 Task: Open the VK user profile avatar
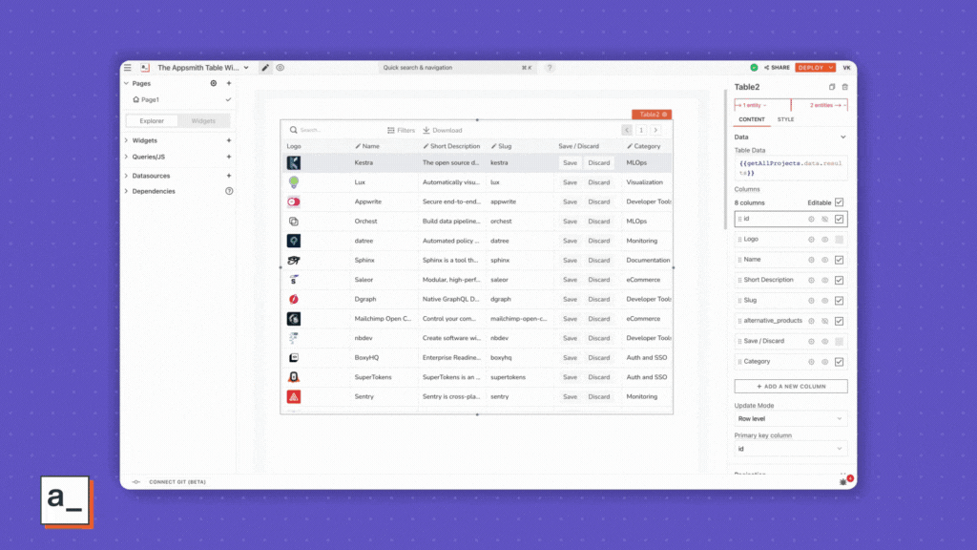tap(847, 68)
